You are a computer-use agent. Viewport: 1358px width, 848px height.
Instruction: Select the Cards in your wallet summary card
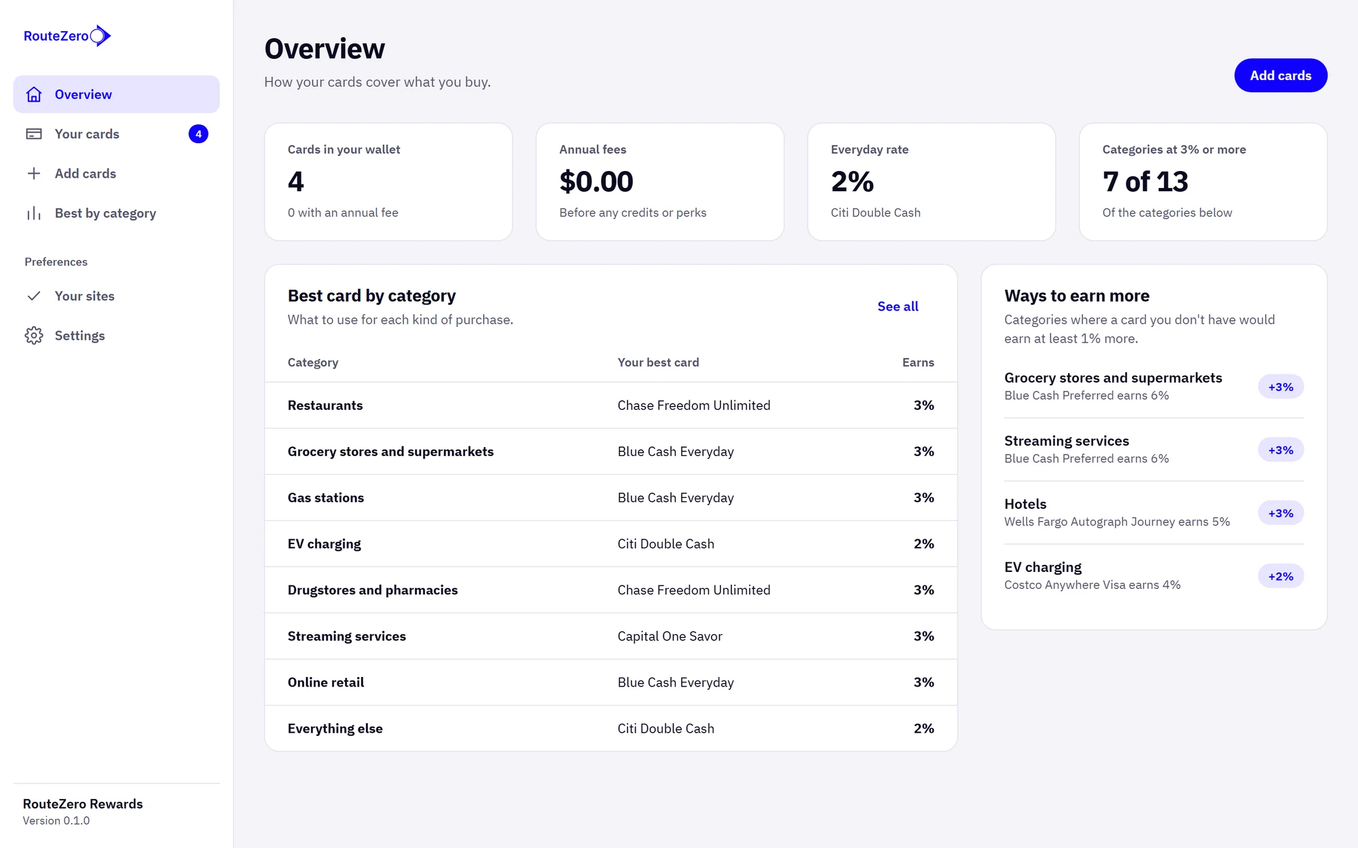click(388, 182)
